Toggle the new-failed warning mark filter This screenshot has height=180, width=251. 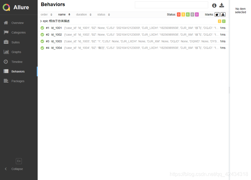click(223, 14)
